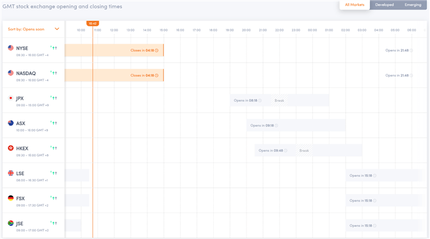Click the chevron beside Sort by

click(57, 29)
